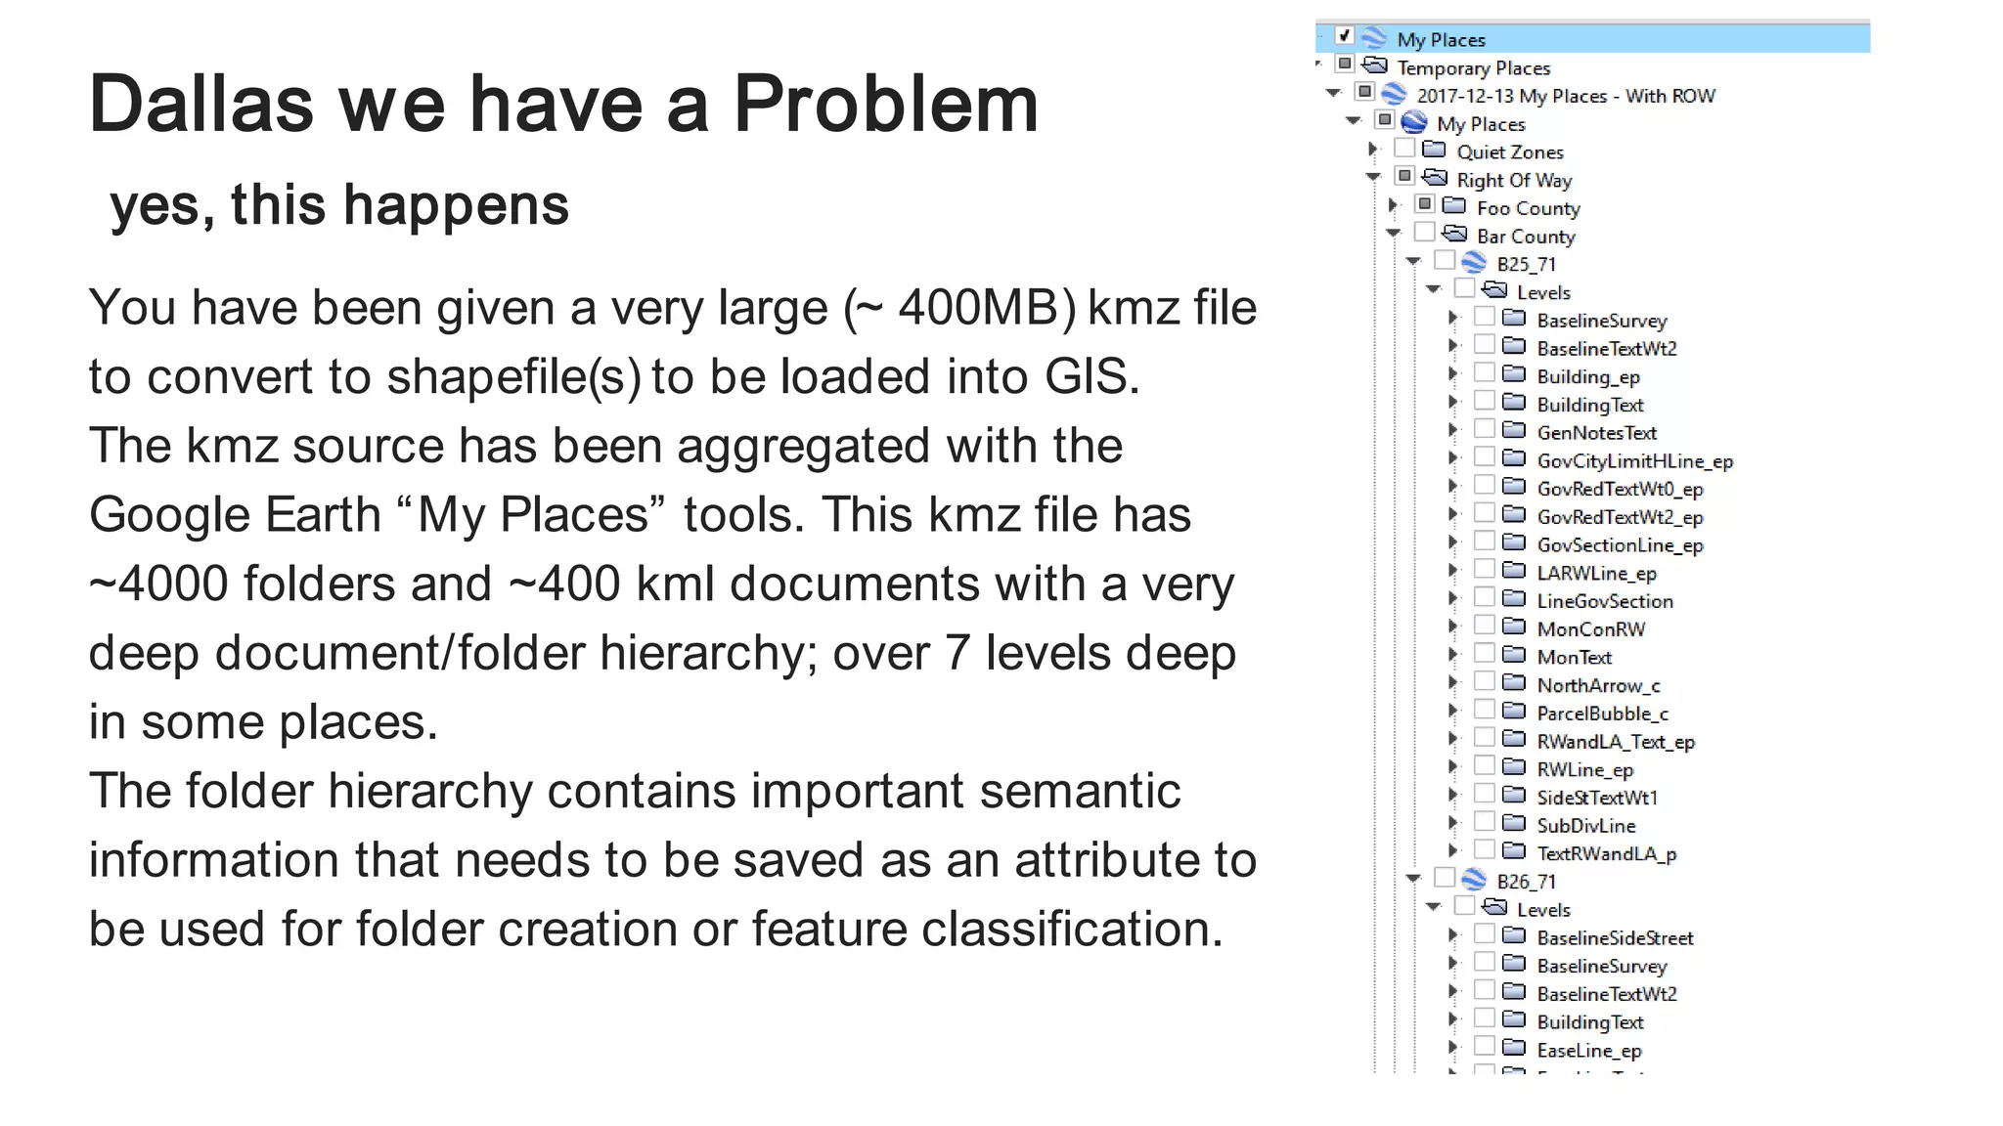Enable the Quiet Zones checkbox
2003x1126 pixels.
pos(1404,149)
